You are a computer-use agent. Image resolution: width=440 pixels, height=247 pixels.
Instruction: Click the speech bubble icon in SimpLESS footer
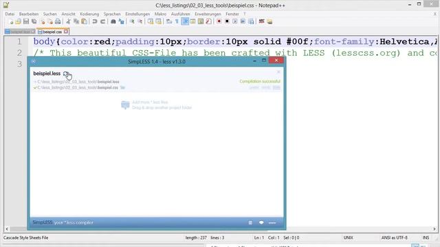click(x=261, y=222)
